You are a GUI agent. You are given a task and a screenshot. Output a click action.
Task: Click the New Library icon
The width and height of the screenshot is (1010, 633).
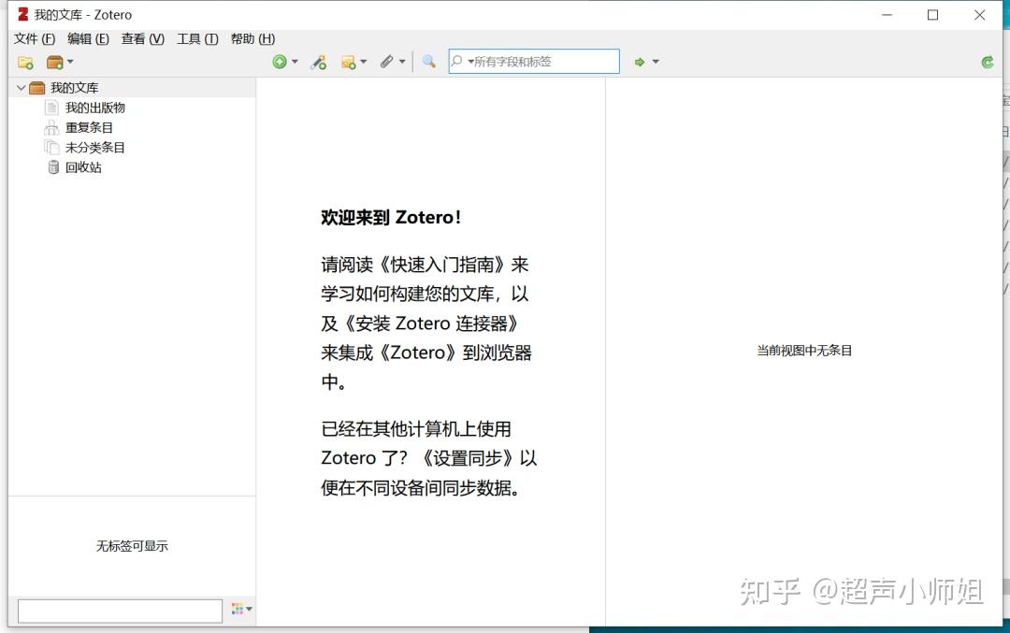54,62
